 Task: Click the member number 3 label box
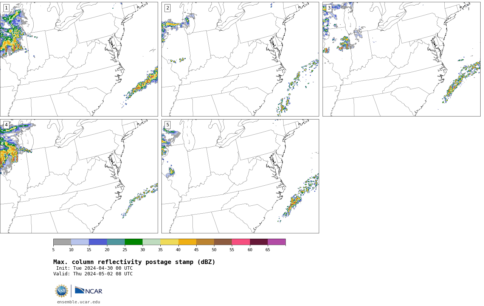tap(329, 8)
